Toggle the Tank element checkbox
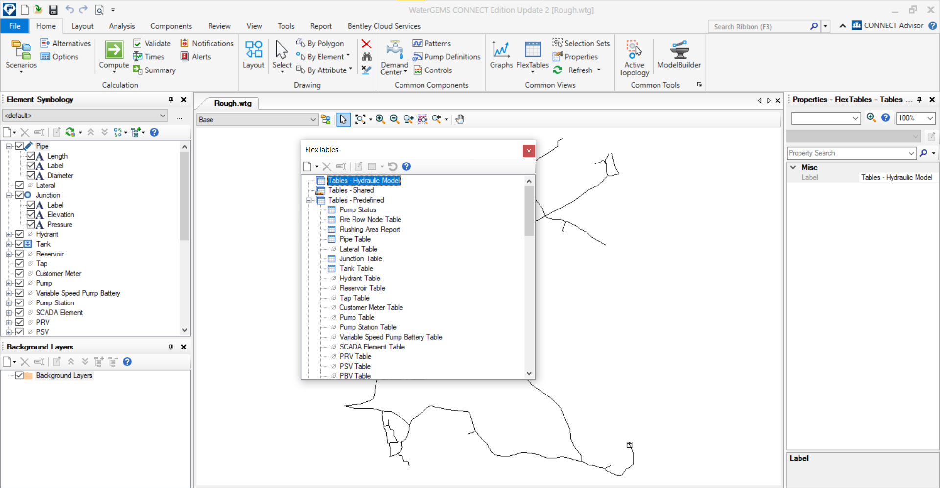 20,244
